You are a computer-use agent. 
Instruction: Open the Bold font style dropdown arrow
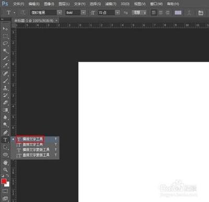click(x=83, y=12)
